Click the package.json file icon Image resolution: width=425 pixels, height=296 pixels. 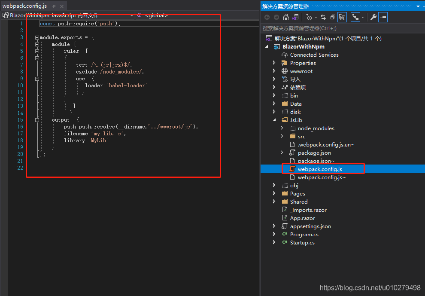(292, 153)
